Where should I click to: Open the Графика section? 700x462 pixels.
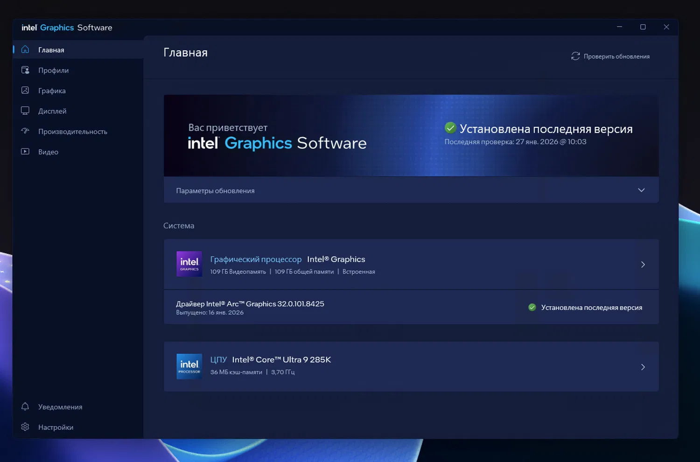pos(78,91)
